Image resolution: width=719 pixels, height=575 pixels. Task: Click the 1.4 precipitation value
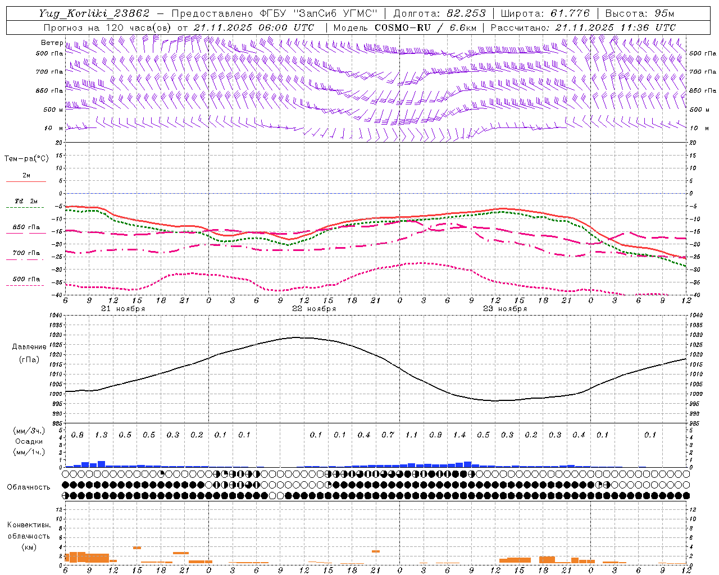click(459, 435)
